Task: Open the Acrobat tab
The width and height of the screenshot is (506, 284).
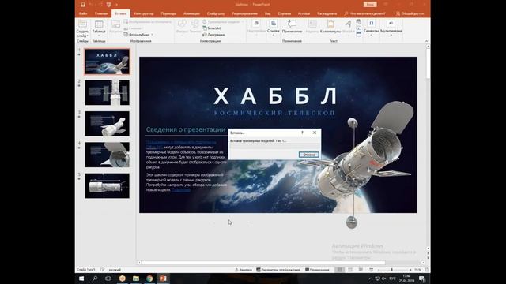Action: click(304, 13)
